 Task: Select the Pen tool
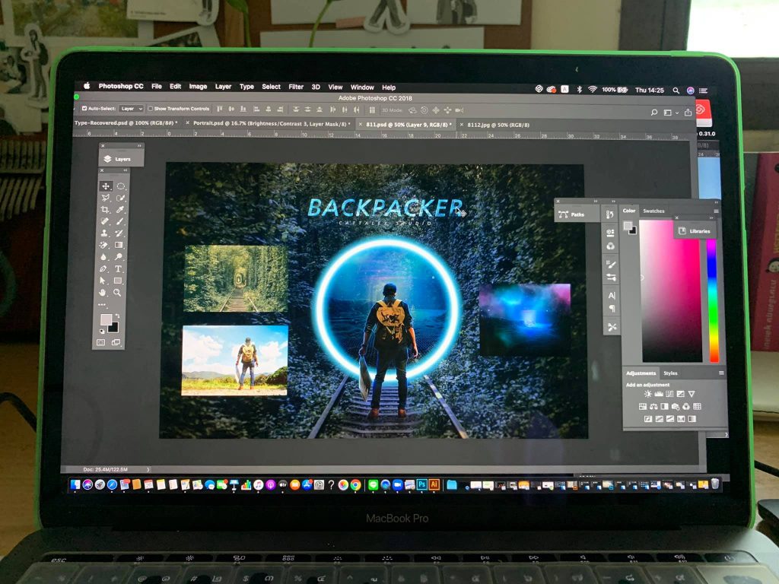click(x=104, y=268)
